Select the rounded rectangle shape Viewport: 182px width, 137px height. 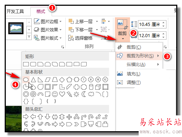(33, 64)
